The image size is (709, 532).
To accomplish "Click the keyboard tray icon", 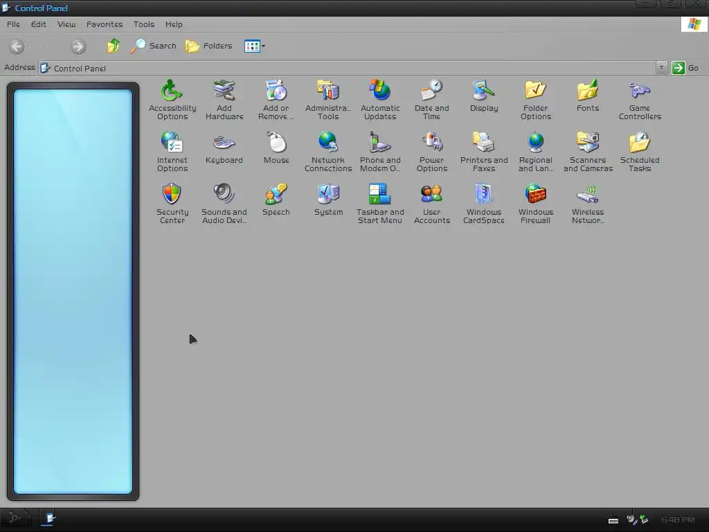I will pyautogui.click(x=613, y=520).
